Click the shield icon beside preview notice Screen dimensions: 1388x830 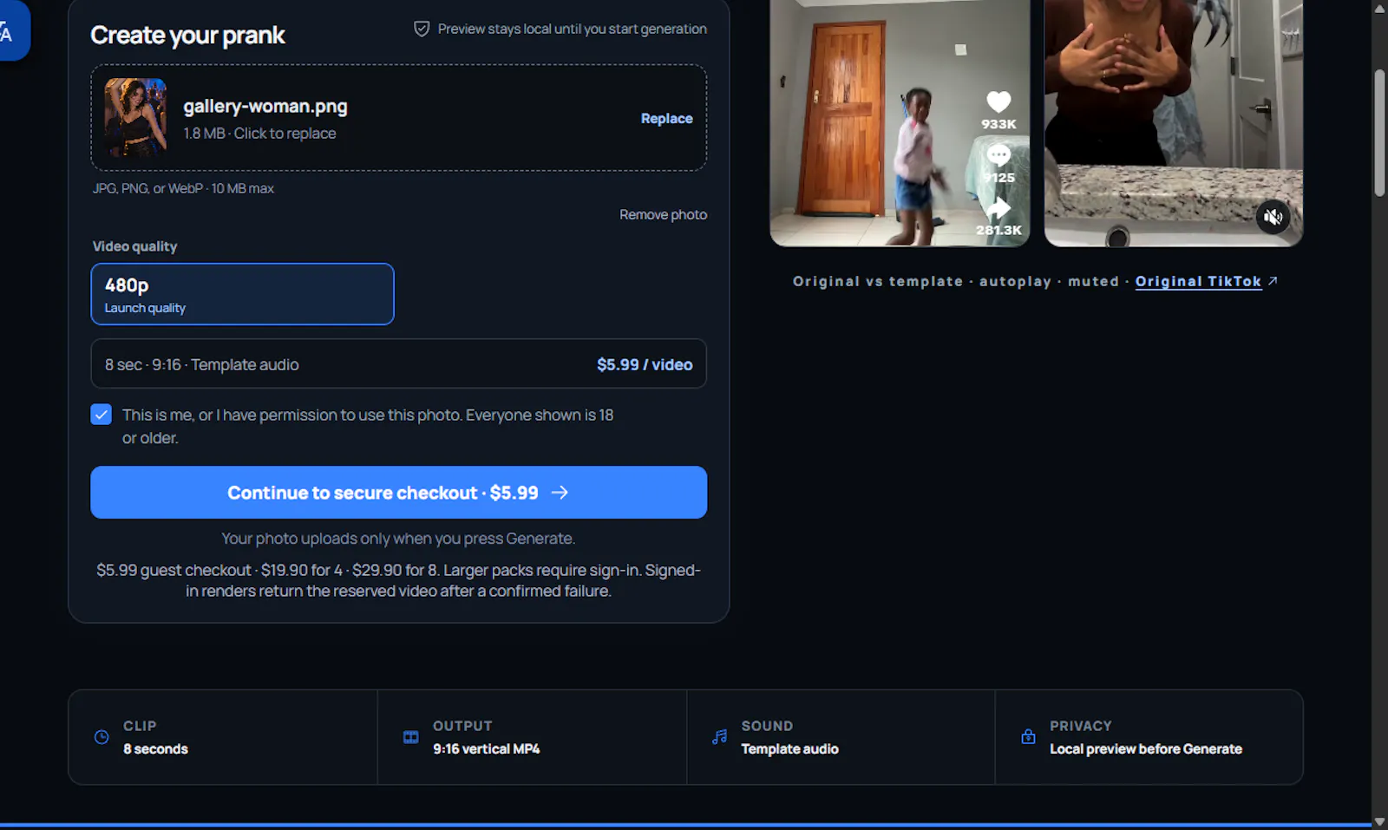tap(422, 29)
